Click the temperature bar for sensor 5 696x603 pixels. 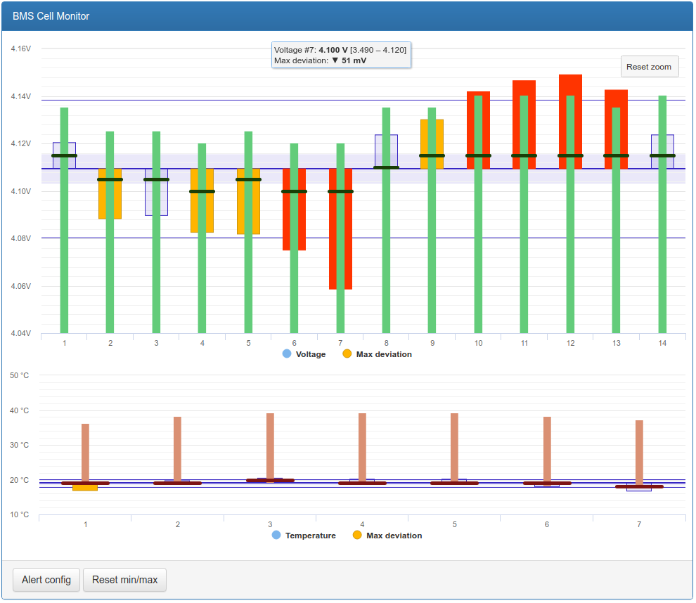coord(454,443)
